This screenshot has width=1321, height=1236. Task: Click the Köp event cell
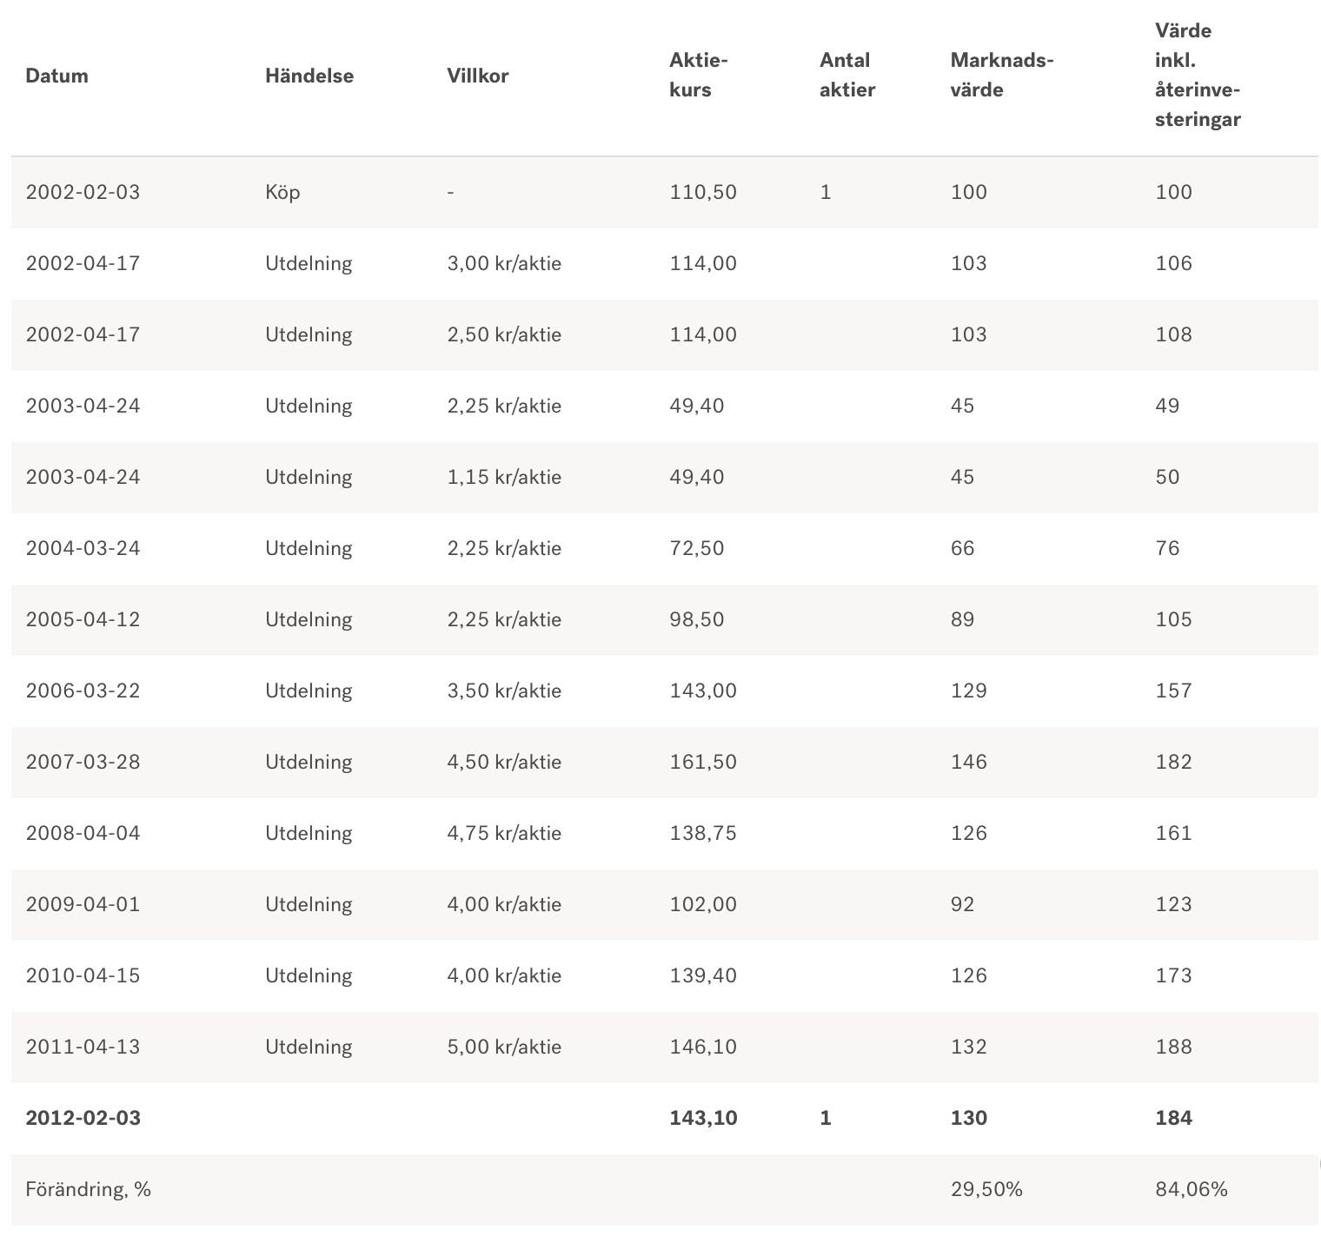282,192
